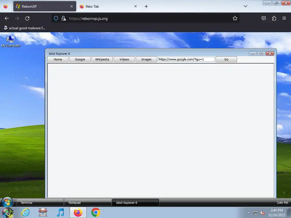Click the Firefox back arrow

[x=7, y=18]
